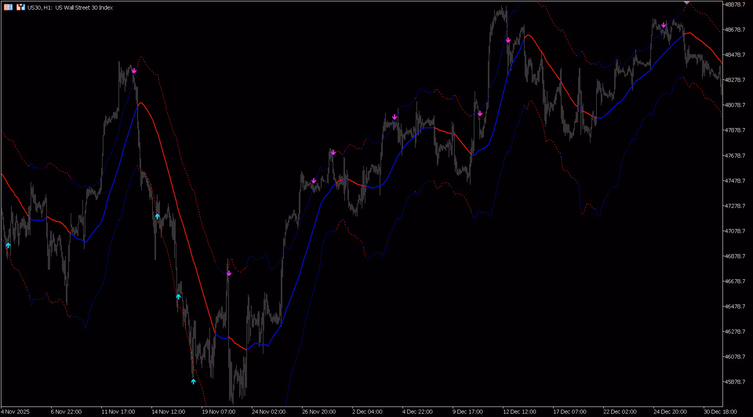Click the 46478.7 price scale label

734,306
